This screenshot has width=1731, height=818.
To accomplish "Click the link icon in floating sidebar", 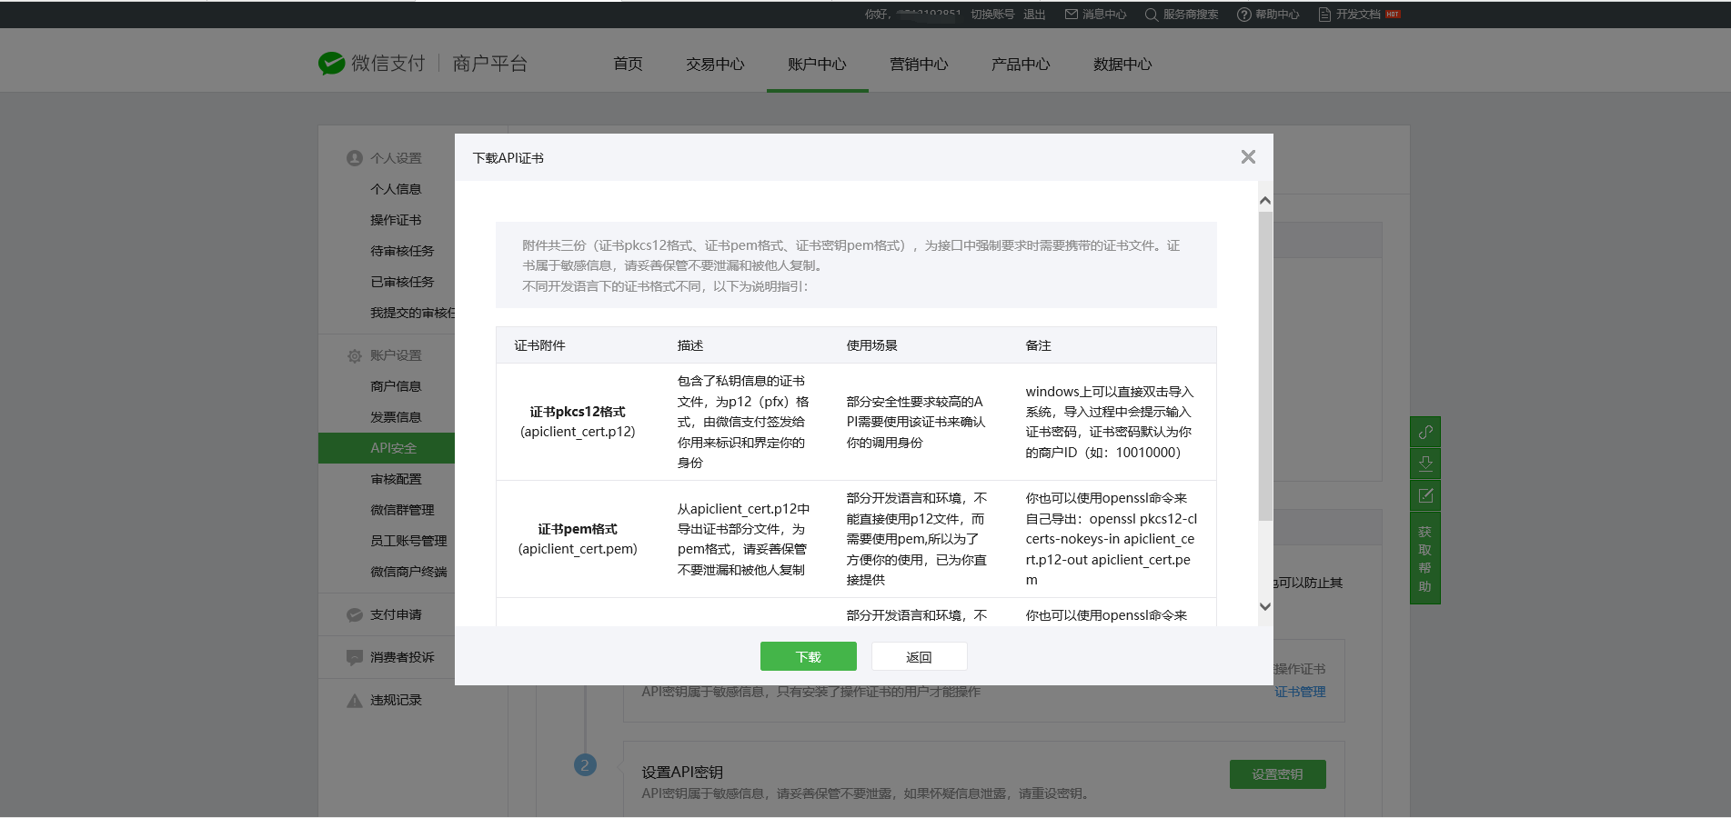I will coord(1424,432).
